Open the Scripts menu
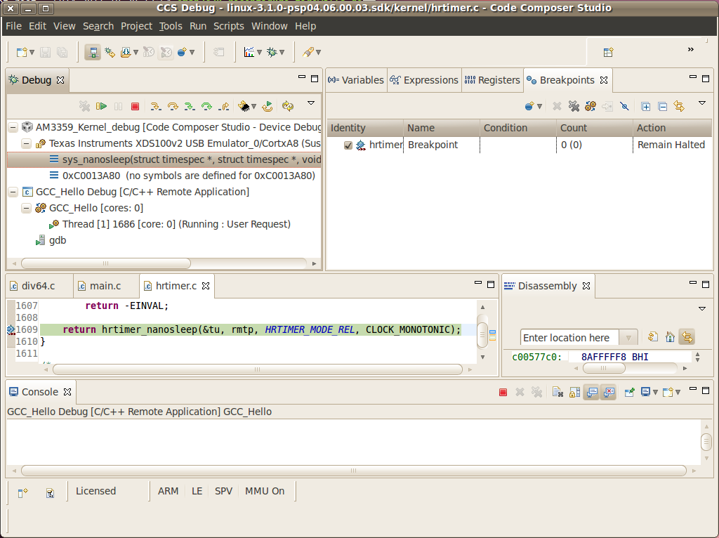Viewport: 719px width, 538px height. (x=228, y=26)
